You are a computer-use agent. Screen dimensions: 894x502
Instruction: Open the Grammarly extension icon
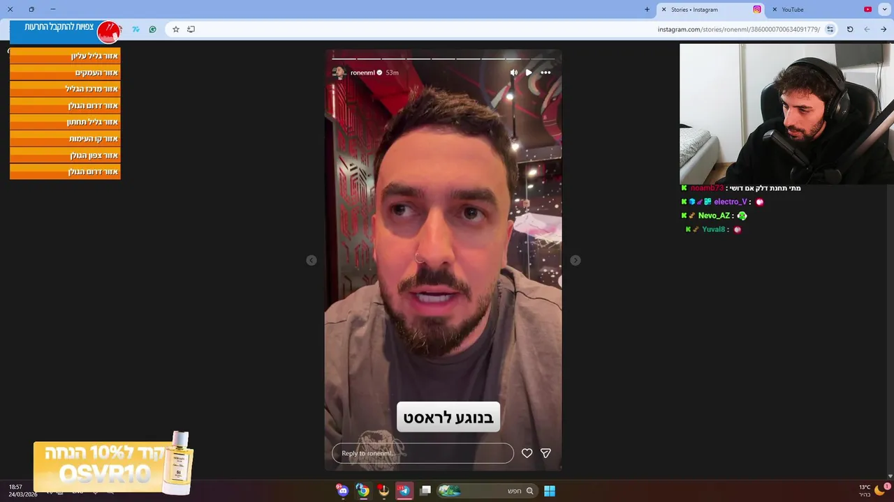pos(152,29)
